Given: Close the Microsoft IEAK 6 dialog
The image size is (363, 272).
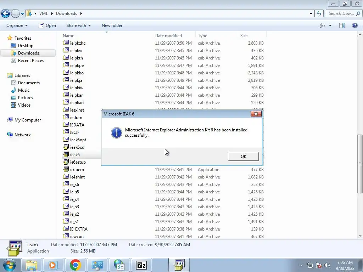Looking at the screenshot, I should click(256, 114).
